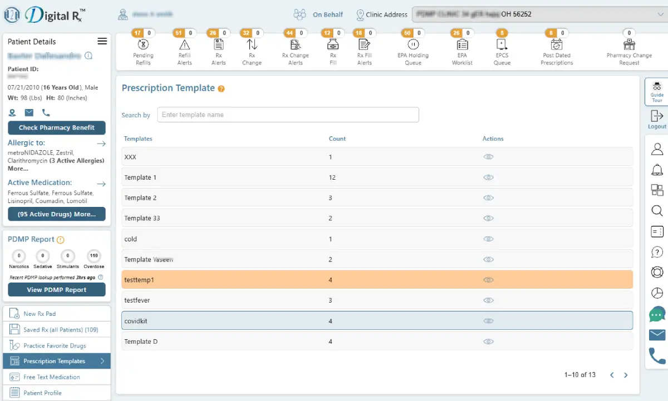
Task: Click the (95 Active Drugs) More button
Action: [57, 214]
